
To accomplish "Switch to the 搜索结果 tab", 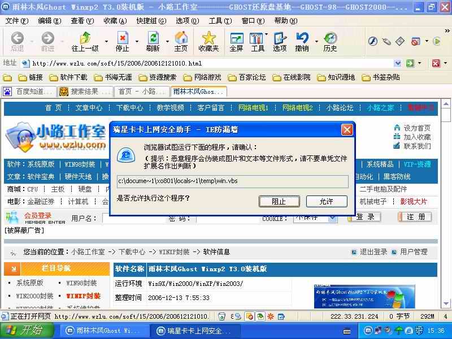I will (85, 92).
